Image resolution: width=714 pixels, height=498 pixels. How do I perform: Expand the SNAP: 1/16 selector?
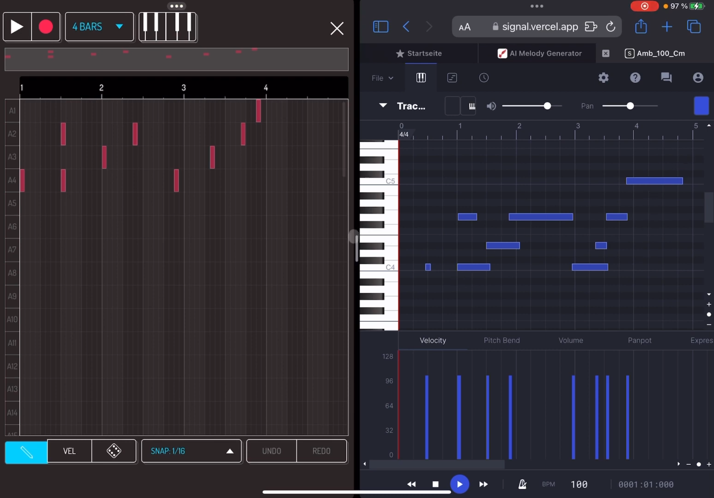click(x=191, y=451)
